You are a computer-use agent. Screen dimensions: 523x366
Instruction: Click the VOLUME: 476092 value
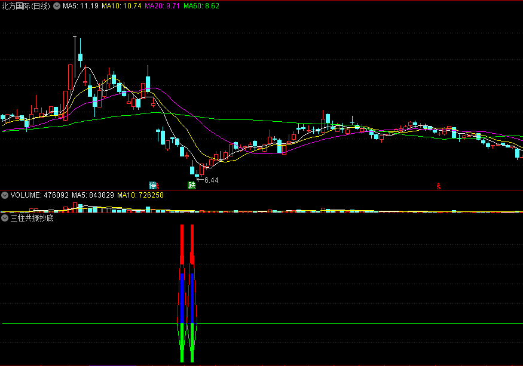[39, 195]
